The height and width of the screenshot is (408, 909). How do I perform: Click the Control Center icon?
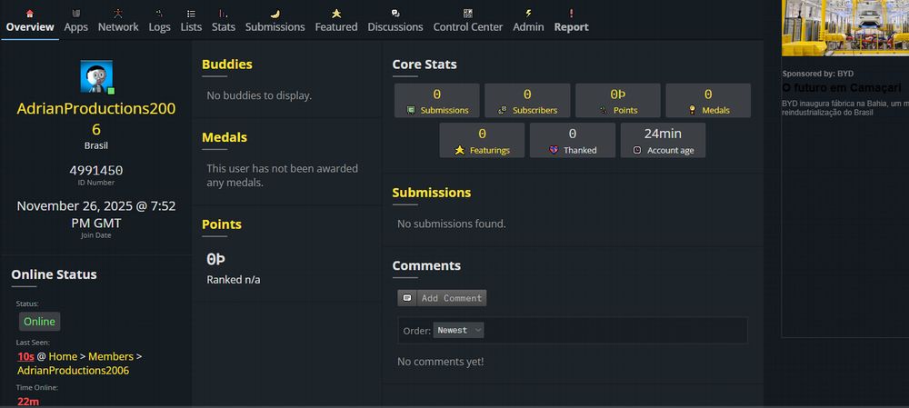click(468, 14)
